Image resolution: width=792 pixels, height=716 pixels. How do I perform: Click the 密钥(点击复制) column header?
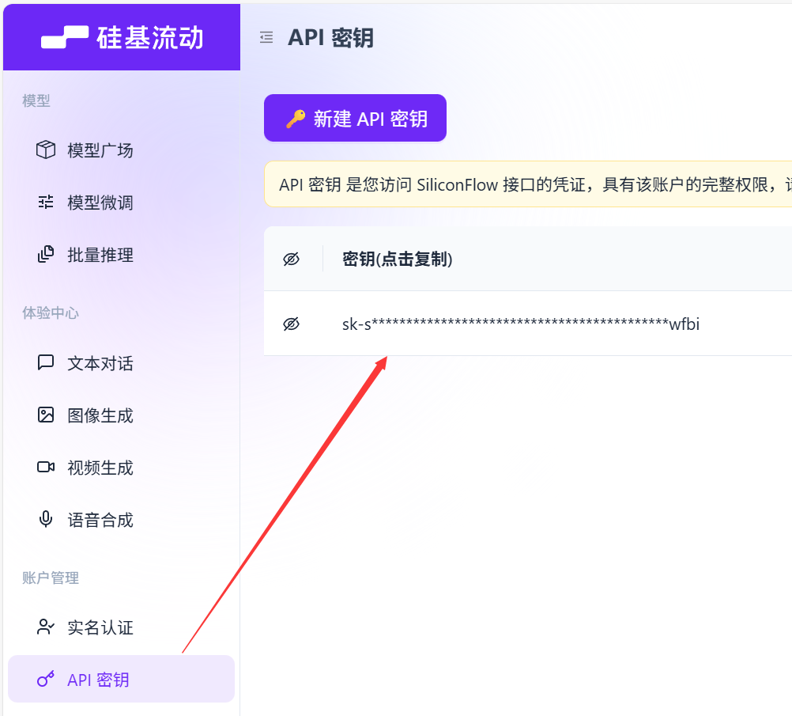(x=398, y=259)
